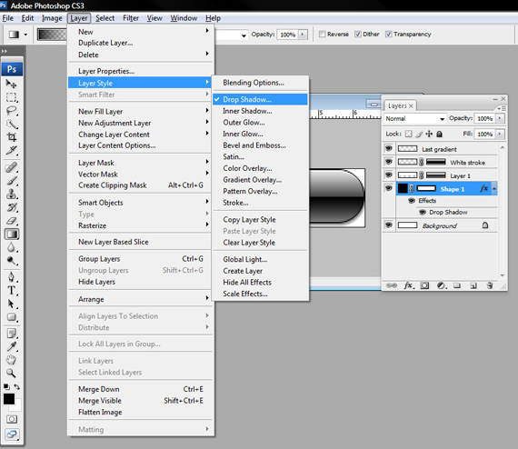Screen dimensions: 518x449
Task: Toggle the Transparency checkbox
Action: [x=389, y=34]
